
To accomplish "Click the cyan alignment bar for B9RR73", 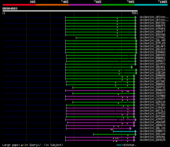I will point(124,132).
